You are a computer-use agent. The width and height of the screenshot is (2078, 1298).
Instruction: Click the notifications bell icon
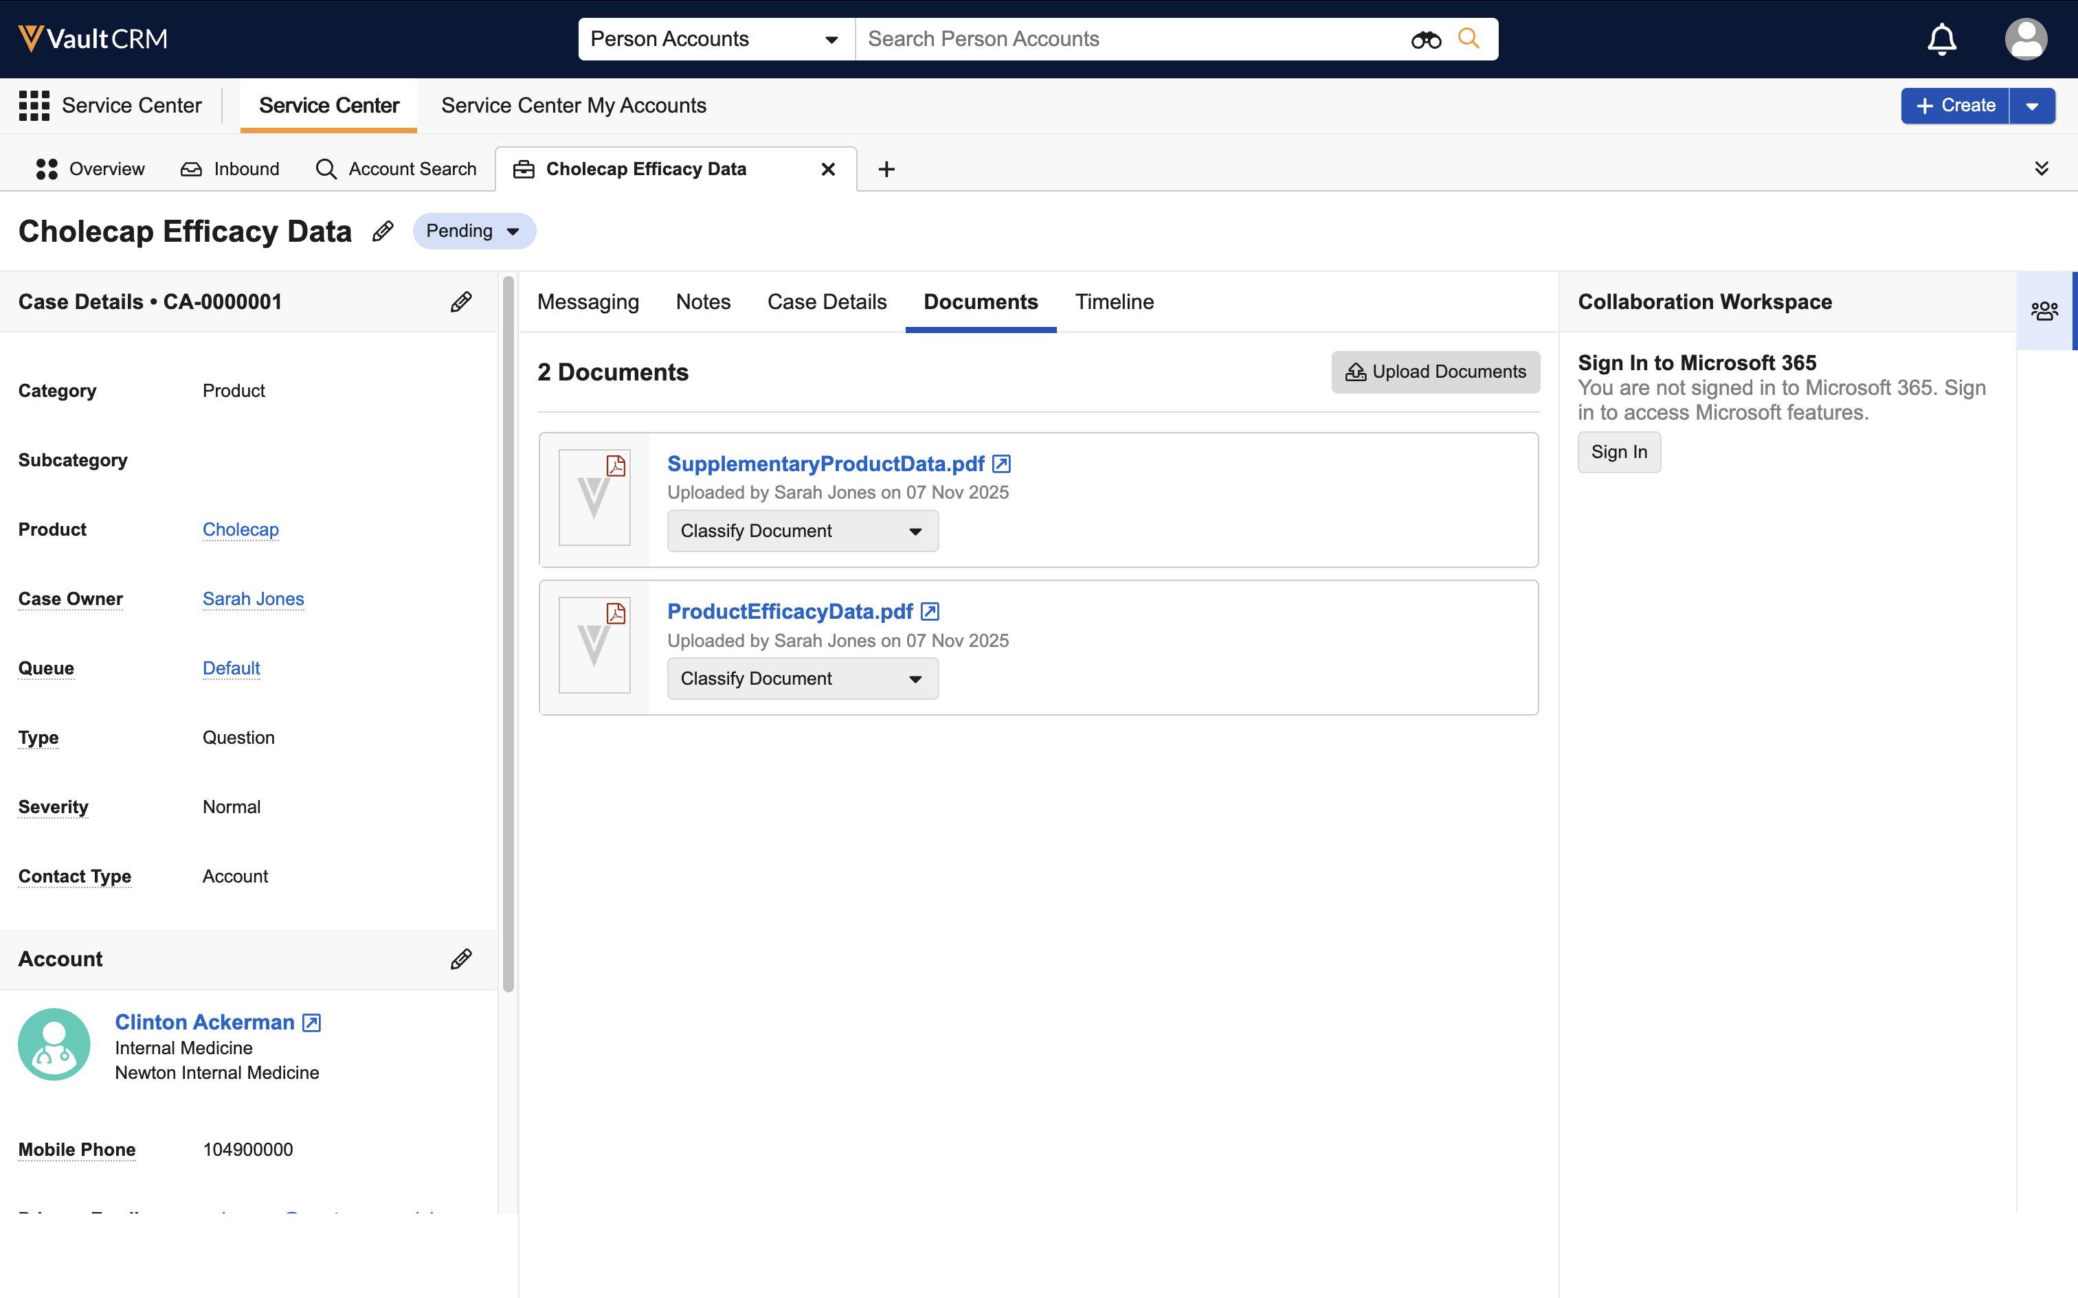(1941, 40)
